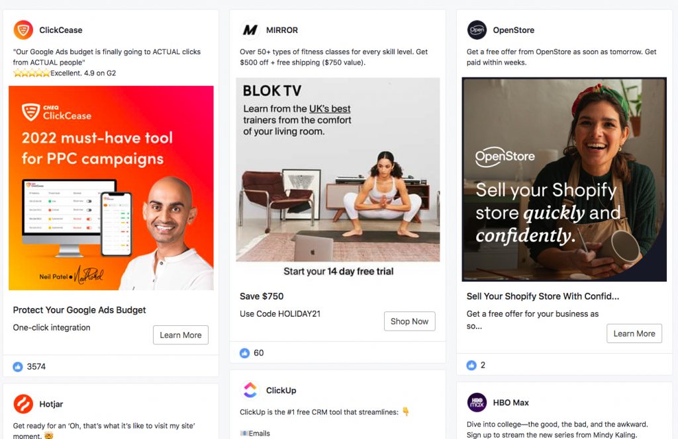Open the MIRROR logo avatar
This screenshot has width=678, height=439.
pyautogui.click(x=250, y=30)
